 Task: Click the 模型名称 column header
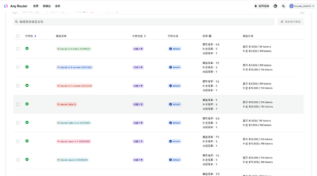[x=61, y=36]
